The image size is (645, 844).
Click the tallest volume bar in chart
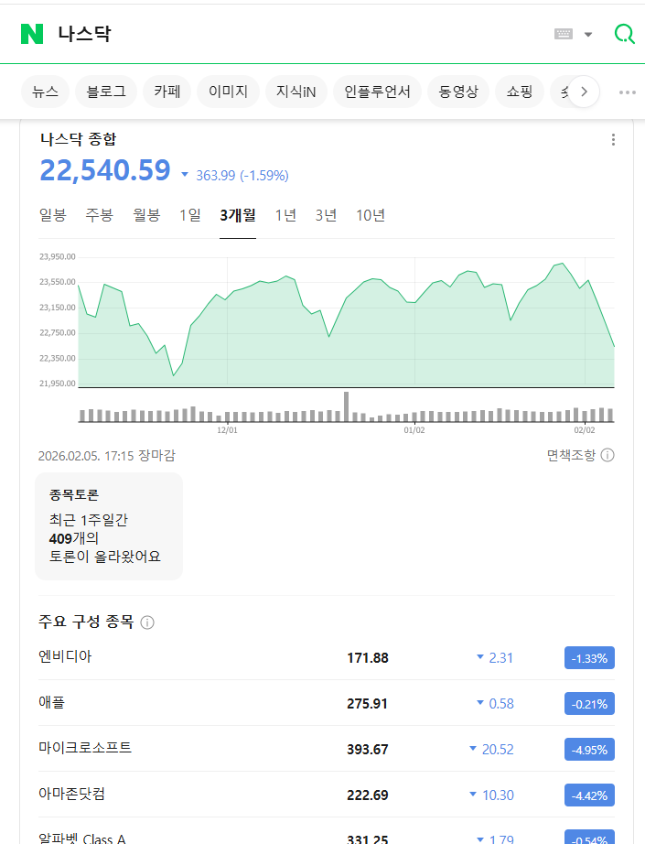coord(347,407)
